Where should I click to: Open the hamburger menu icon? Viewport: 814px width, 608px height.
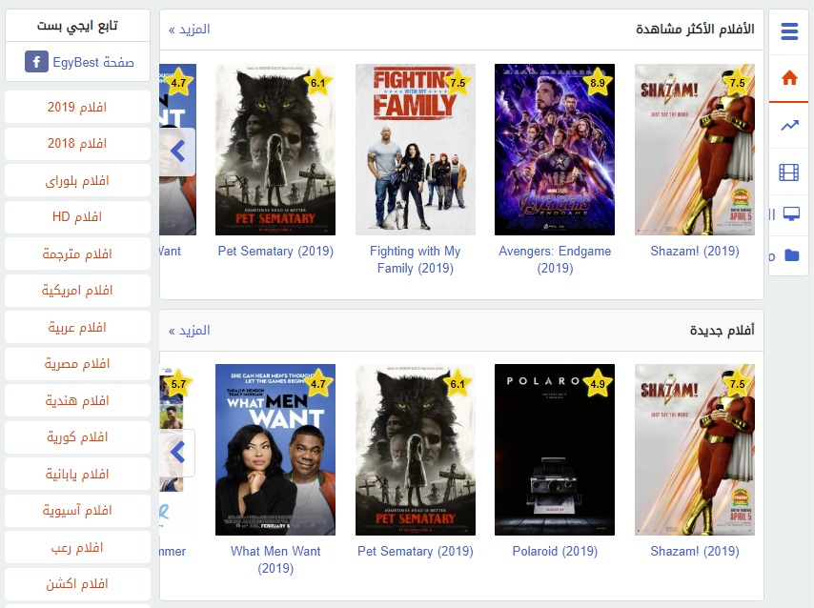[788, 32]
